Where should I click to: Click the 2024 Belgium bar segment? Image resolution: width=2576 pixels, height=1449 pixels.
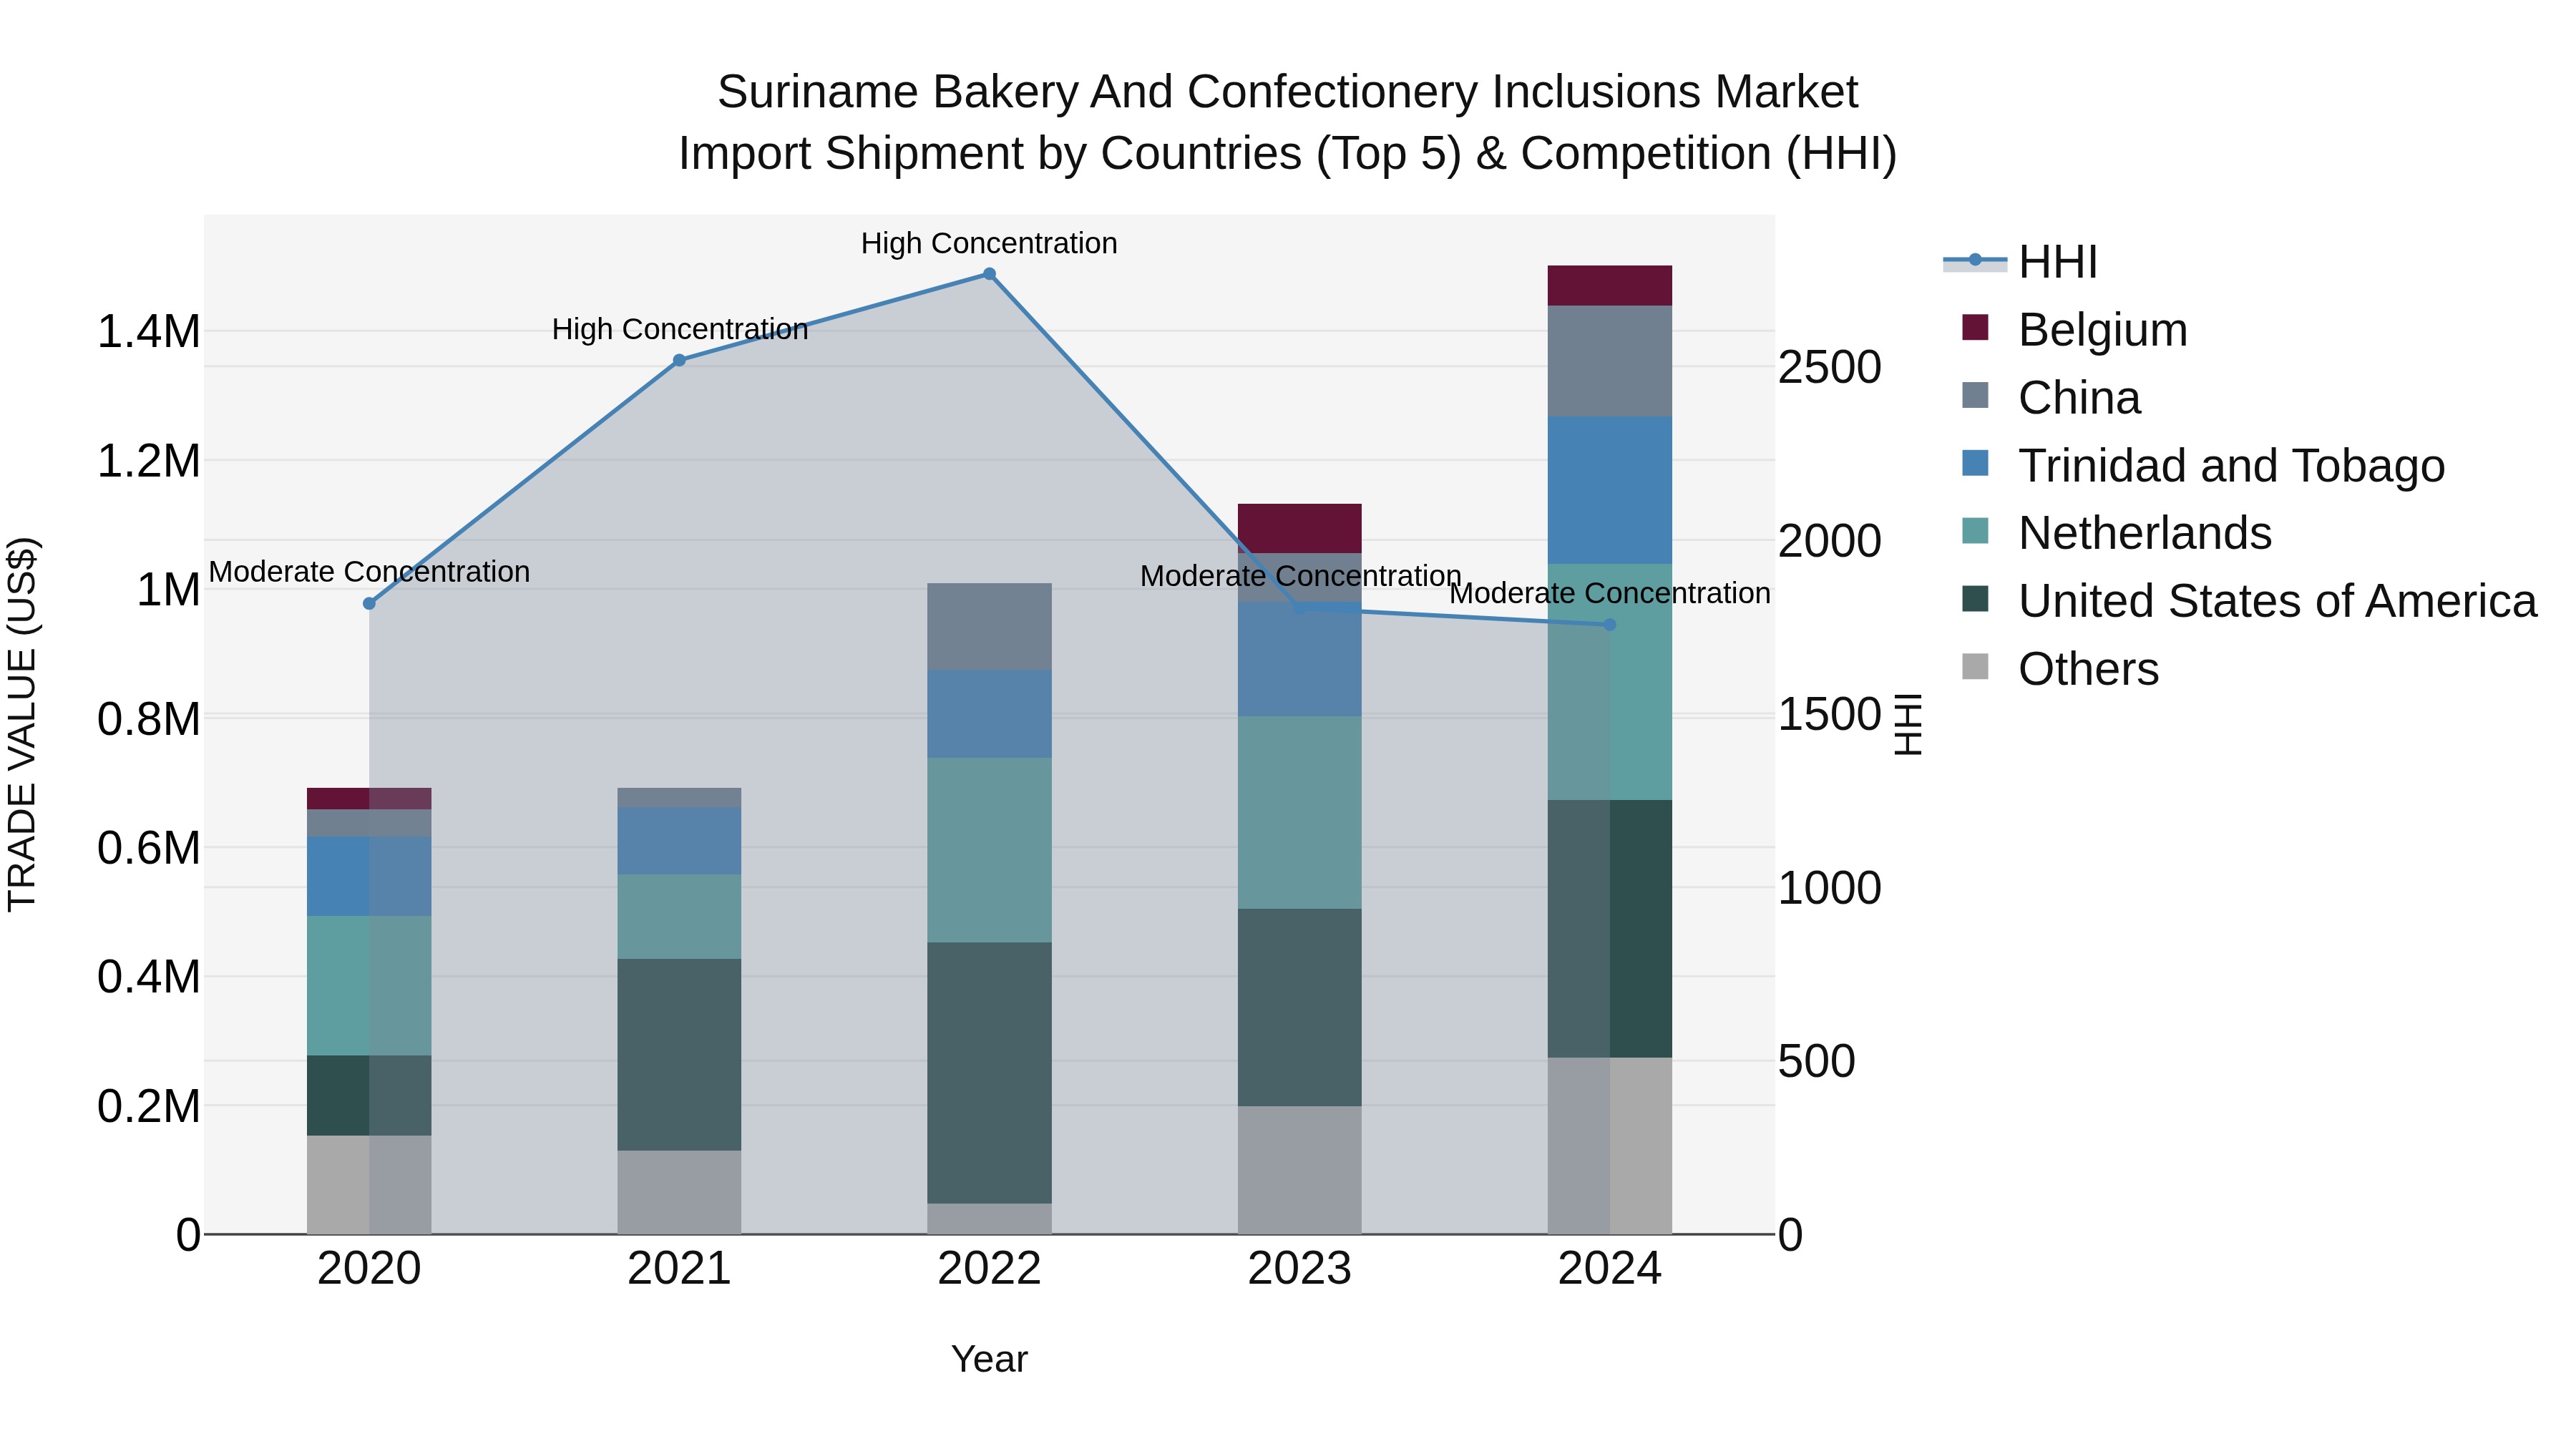point(1610,286)
